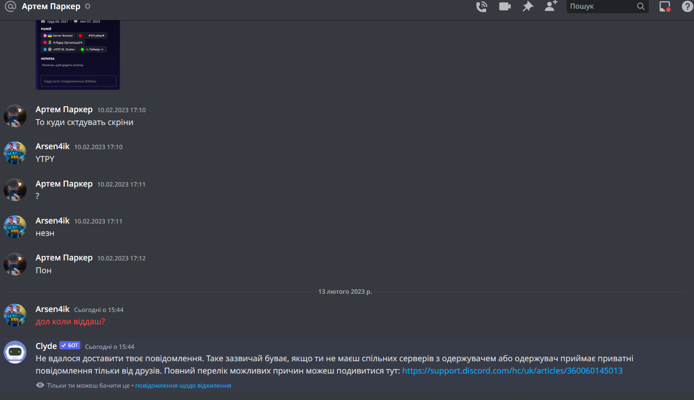Click username Артем Паркер at 17:11
This screenshot has height=400, width=694.
pos(64,184)
